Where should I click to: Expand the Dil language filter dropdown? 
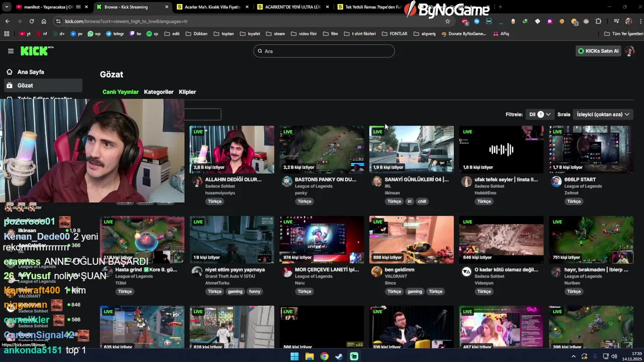point(540,114)
